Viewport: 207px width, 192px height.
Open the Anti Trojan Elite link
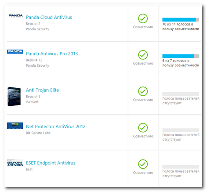[x=42, y=90]
